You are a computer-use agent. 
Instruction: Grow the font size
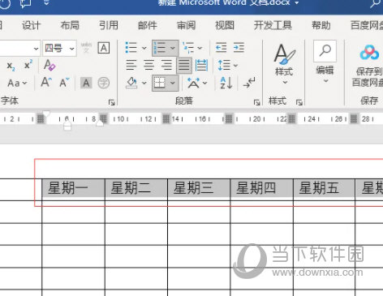pyautogui.click(x=46, y=82)
